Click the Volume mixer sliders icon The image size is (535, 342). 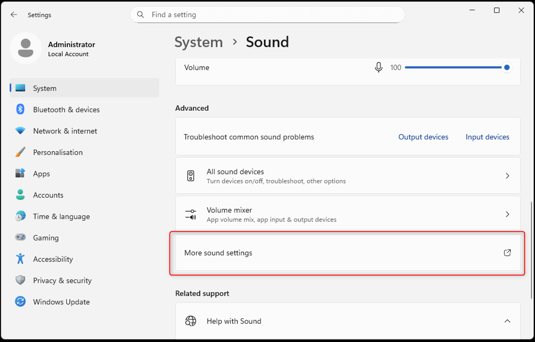point(191,214)
